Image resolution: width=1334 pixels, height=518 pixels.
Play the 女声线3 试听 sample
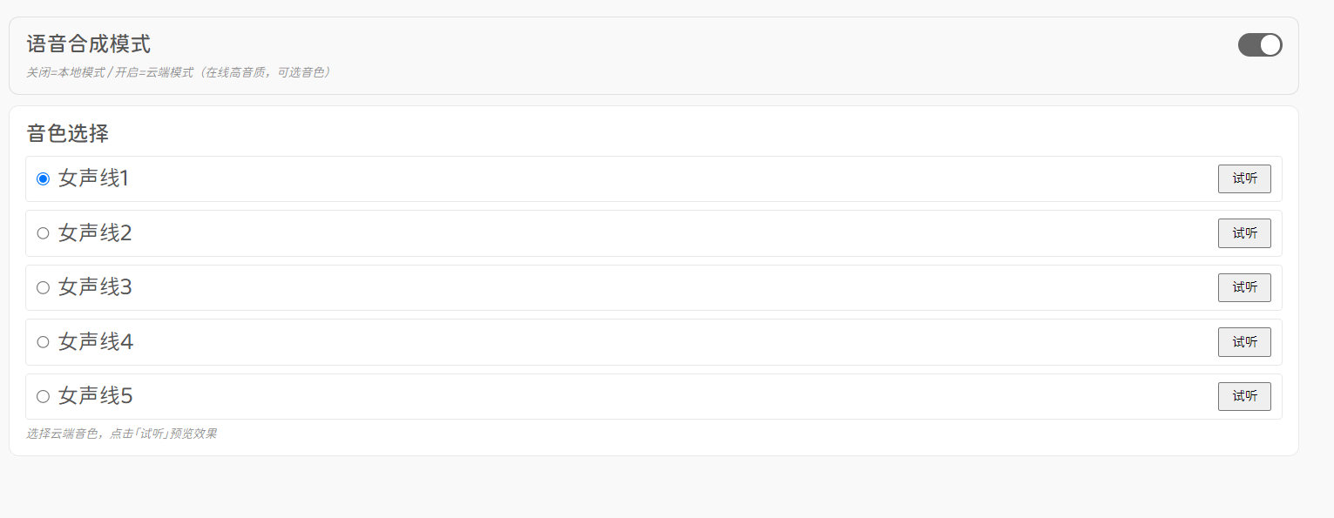[x=1244, y=287]
